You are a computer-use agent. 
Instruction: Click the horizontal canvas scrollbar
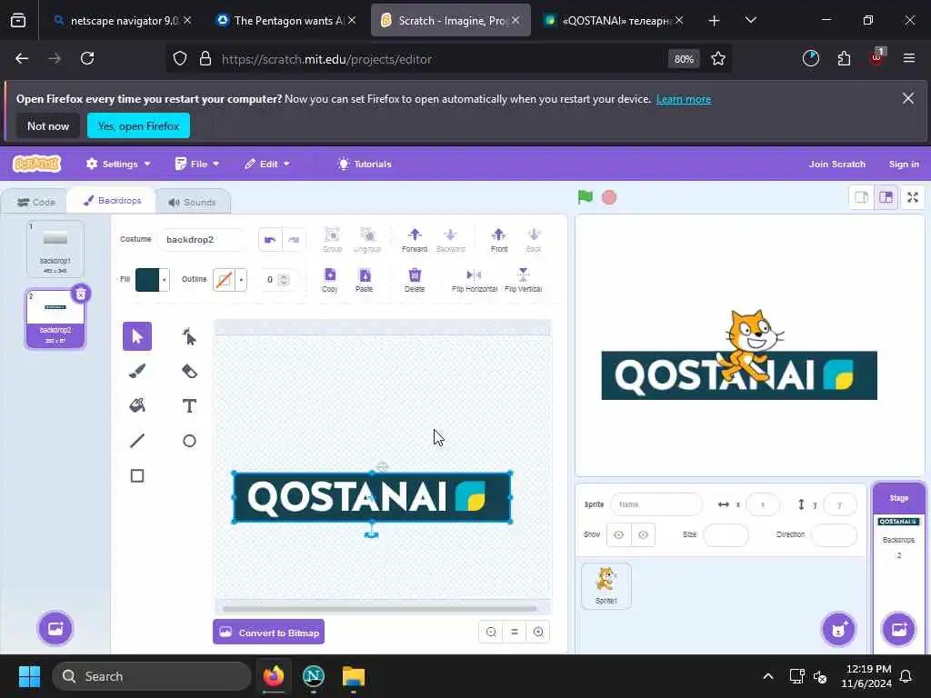coord(380,608)
